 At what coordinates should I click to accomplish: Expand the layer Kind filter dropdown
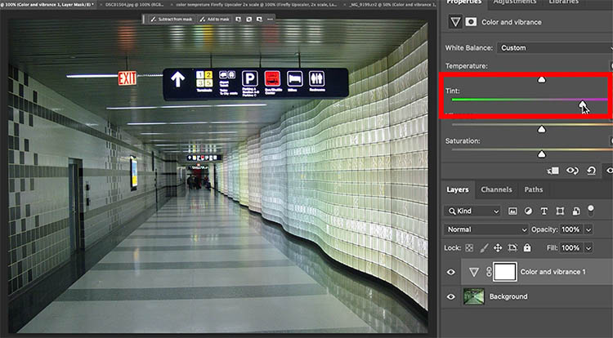(478, 211)
